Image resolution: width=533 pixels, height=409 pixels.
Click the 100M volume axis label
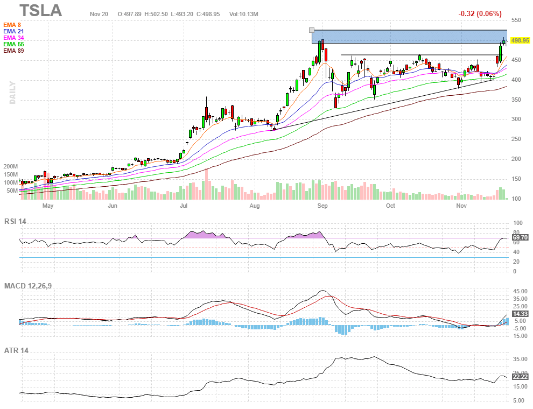pyautogui.click(x=11, y=183)
